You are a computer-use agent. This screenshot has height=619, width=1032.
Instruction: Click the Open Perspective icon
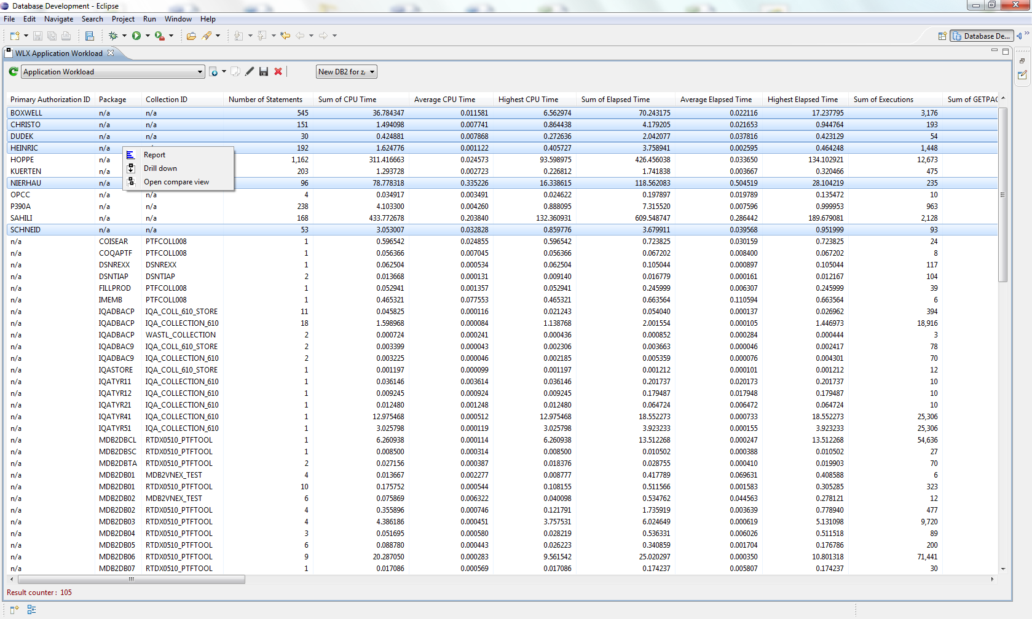942,36
